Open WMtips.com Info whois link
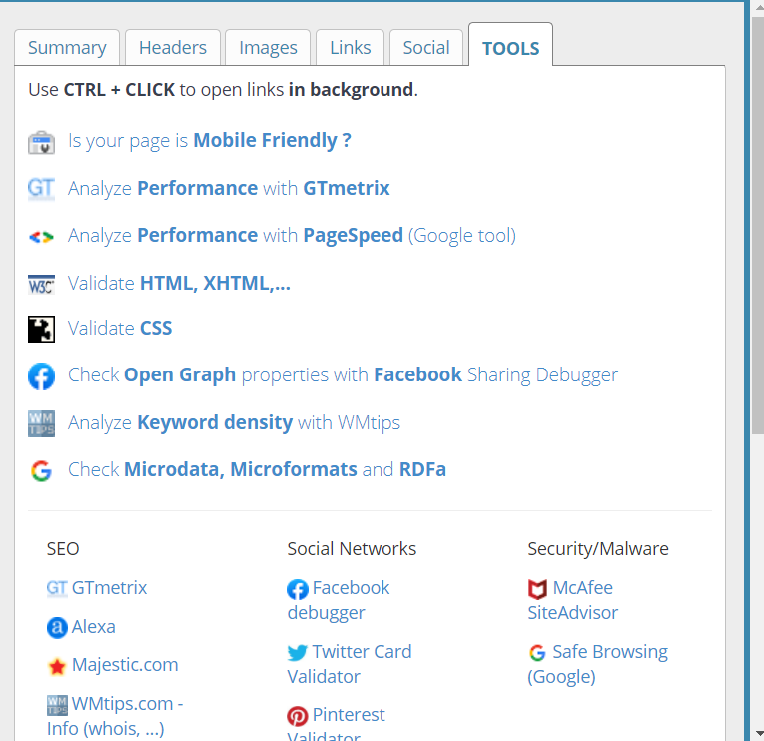This screenshot has height=741, width=764. pyautogui.click(x=115, y=717)
